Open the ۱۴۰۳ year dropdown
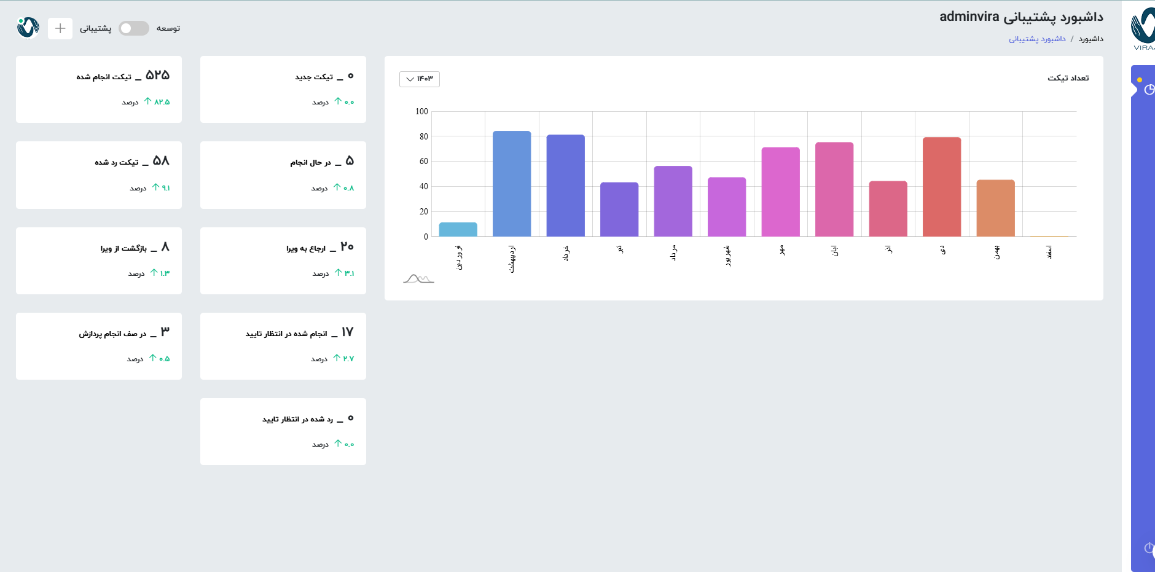Viewport: 1155px width, 572px height. pyautogui.click(x=420, y=79)
